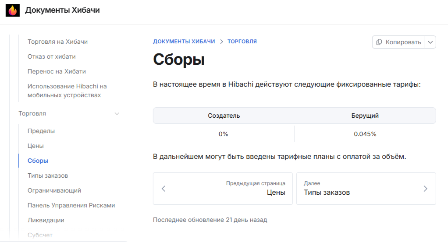This screenshot has height=242, width=448.
Task: Open Использование Hibachi на мобильных устройствах
Action: coord(67,91)
